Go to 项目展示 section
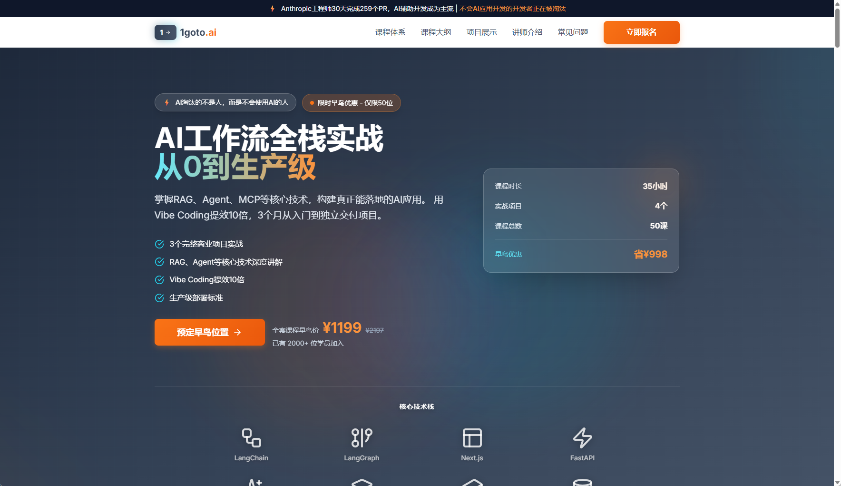Viewport: 841px width, 486px height. click(481, 32)
